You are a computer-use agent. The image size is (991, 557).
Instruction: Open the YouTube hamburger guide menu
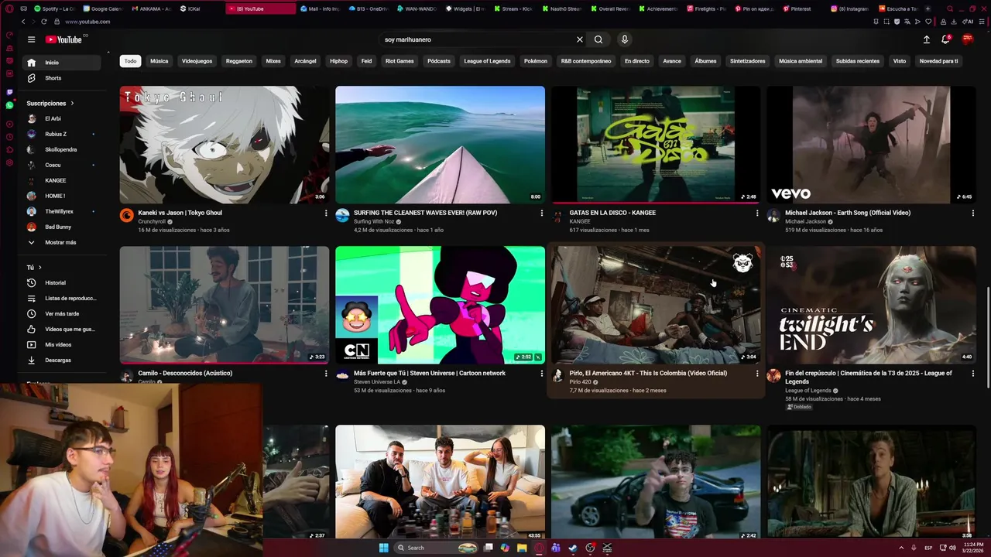(31, 39)
